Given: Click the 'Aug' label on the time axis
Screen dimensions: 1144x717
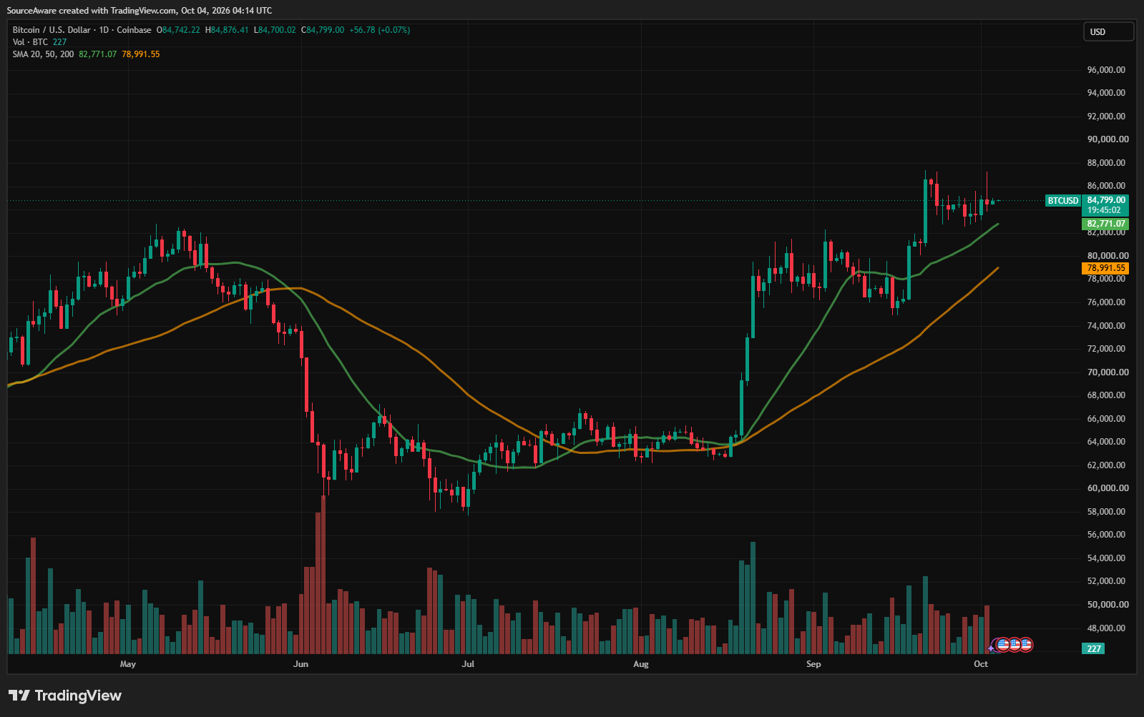Looking at the screenshot, I should pyautogui.click(x=641, y=664).
